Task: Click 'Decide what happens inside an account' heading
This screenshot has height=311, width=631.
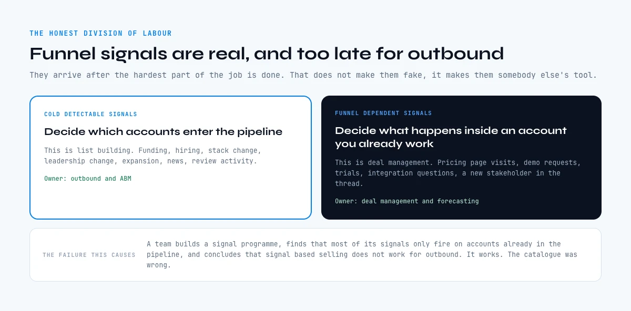Action: [x=451, y=137]
